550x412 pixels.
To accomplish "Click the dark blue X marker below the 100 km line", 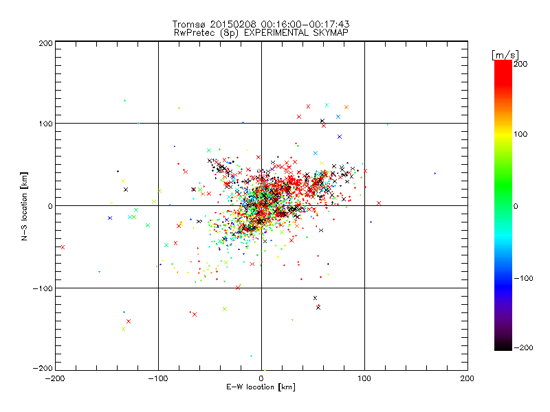I will [x=340, y=137].
